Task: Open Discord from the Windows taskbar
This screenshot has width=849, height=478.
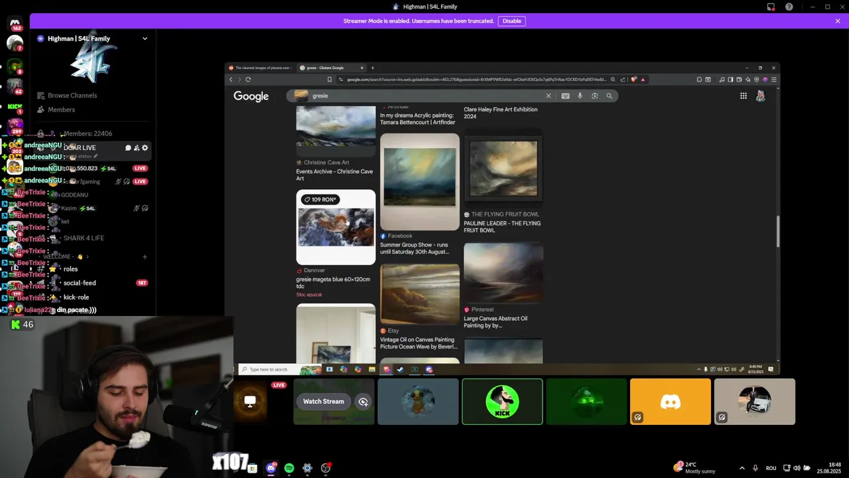Action: (271, 468)
